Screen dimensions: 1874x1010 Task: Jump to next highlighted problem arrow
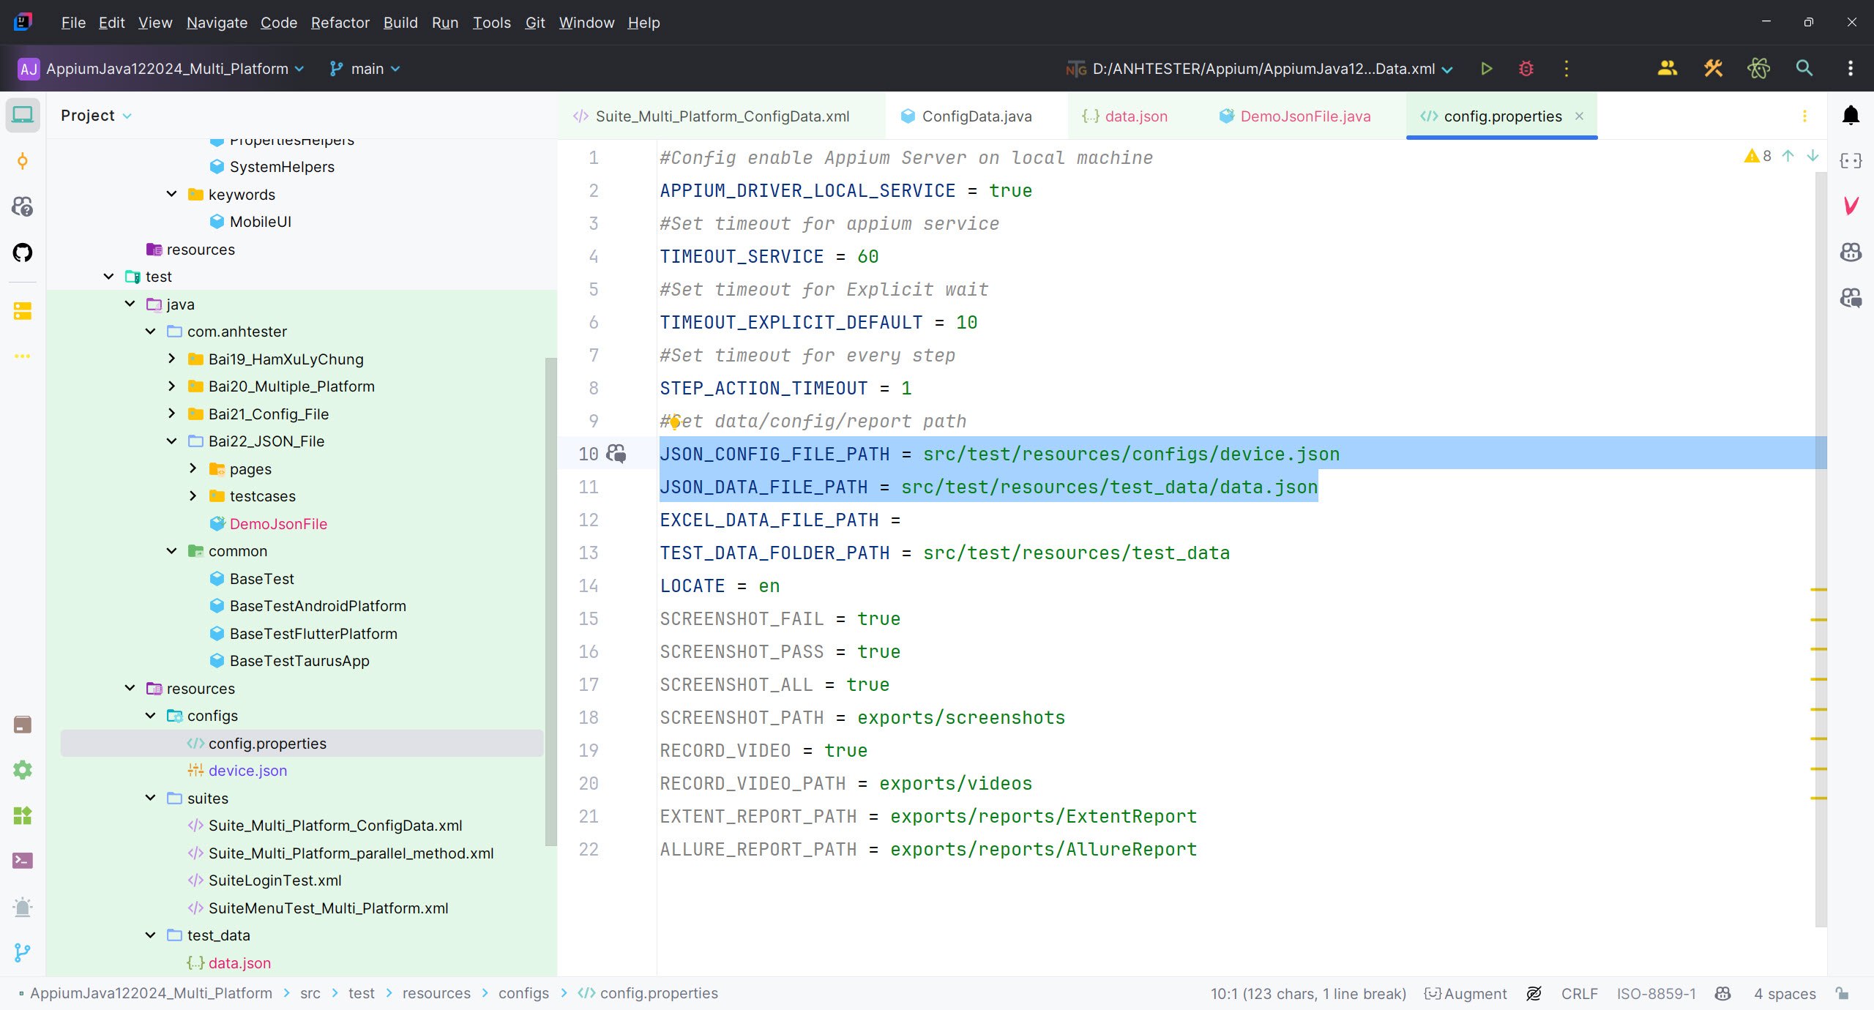point(1813,156)
